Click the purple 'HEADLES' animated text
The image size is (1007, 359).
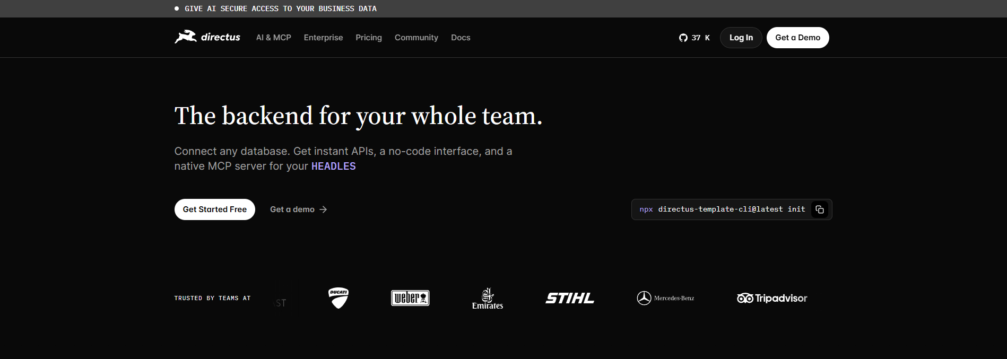pos(333,167)
